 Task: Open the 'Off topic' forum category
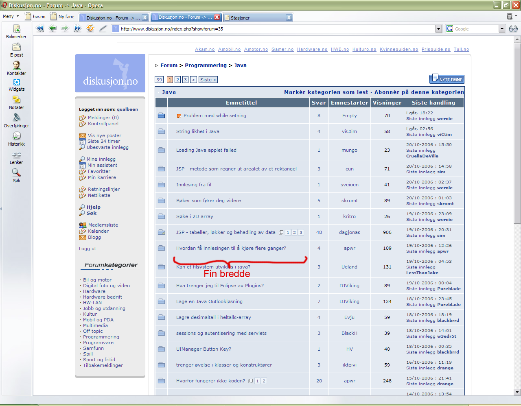pos(93,331)
